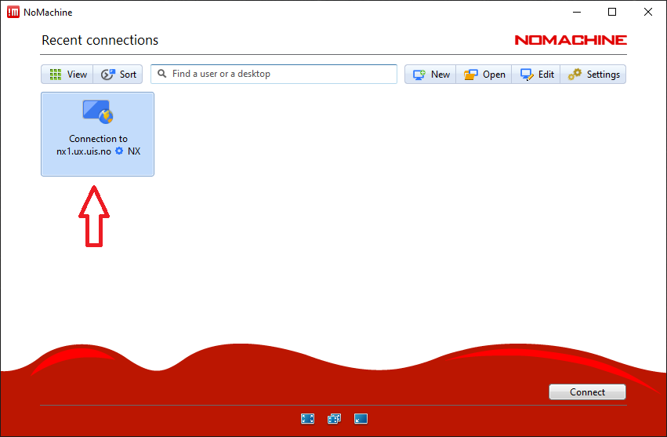
Task: Click the NoMachine title bar app icon
Action: [x=13, y=12]
